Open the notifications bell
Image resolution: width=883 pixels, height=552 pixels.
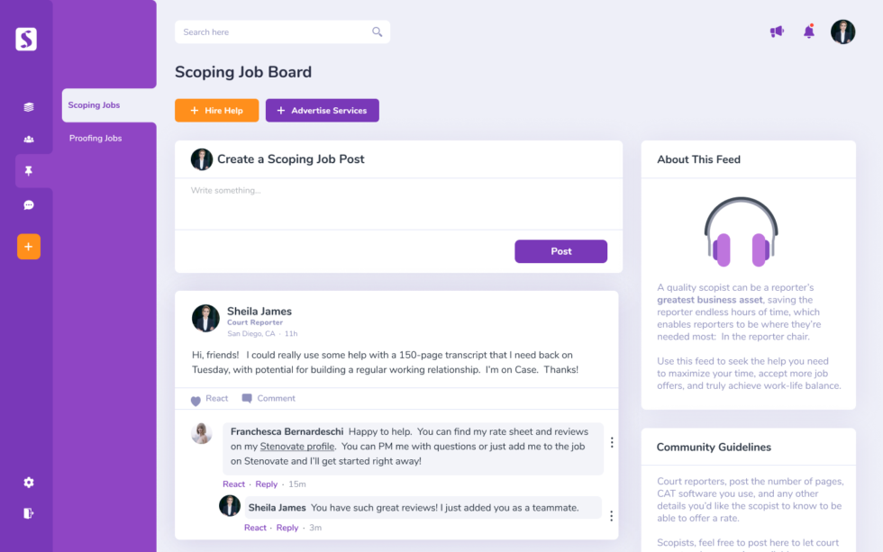(809, 32)
